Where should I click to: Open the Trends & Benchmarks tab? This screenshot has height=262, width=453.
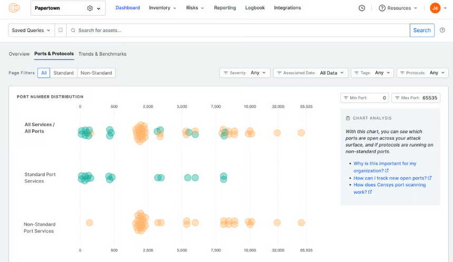102,54
